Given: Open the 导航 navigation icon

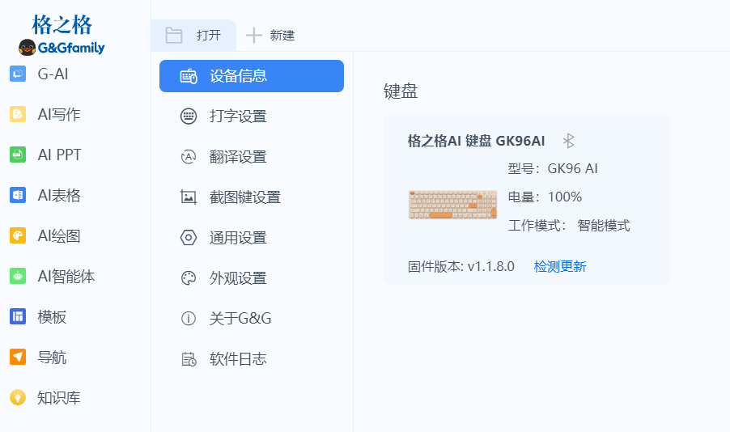Looking at the screenshot, I should coord(18,357).
